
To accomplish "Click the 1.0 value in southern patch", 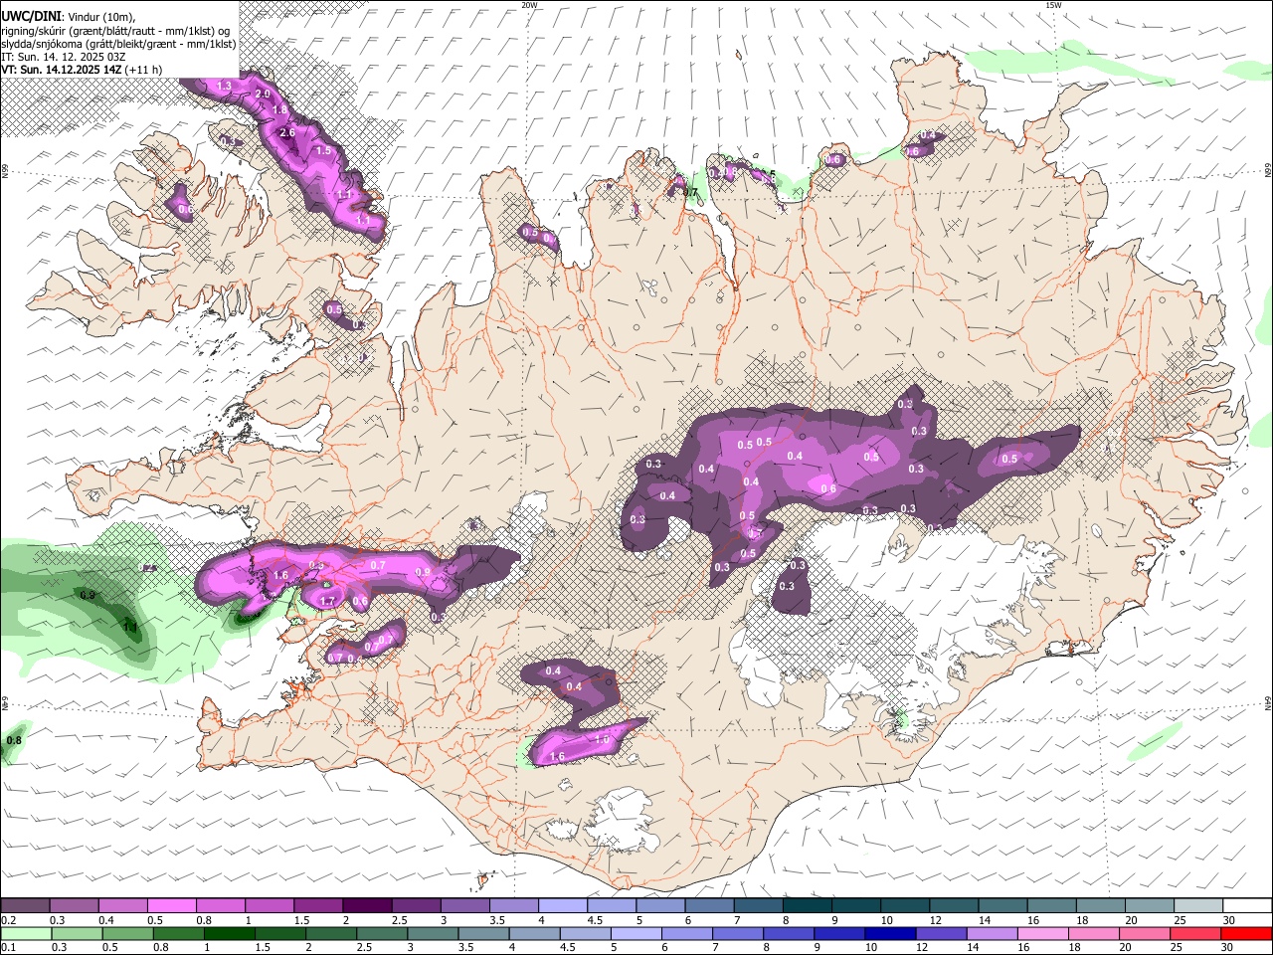I will [x=602, y=740].
